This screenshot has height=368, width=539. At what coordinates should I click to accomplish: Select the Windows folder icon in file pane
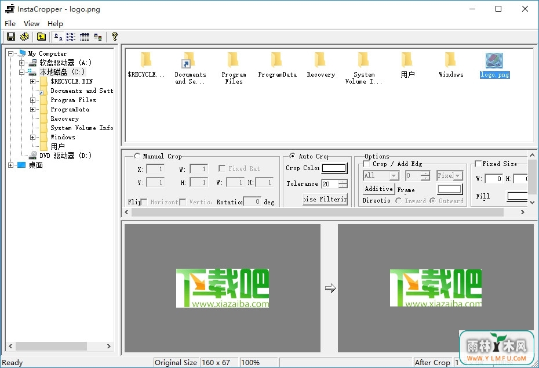450,60
